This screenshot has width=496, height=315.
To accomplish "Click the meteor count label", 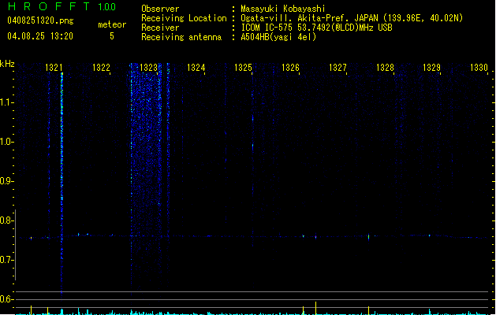I will 112,24.
